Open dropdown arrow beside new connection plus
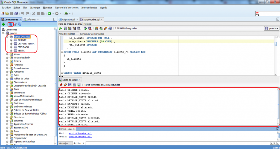This screenshot has width=280, height=149. [7, 24]
